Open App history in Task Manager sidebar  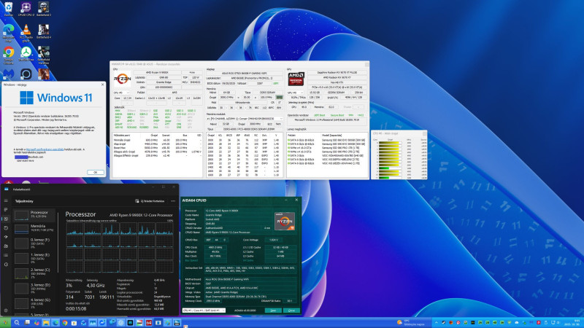click(7, 228)
